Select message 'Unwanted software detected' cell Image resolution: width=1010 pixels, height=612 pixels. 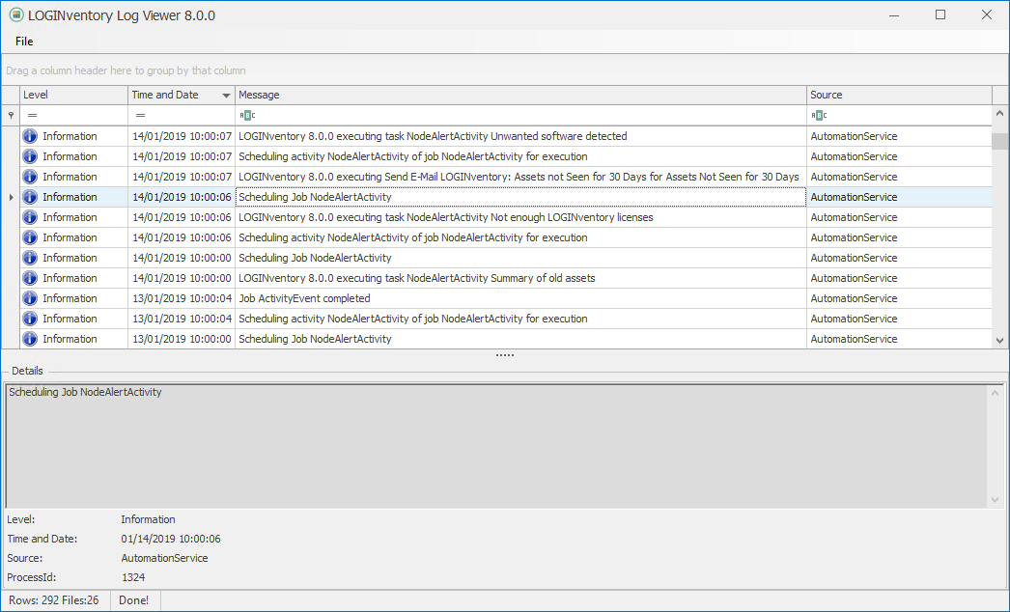tap(520, 136)
